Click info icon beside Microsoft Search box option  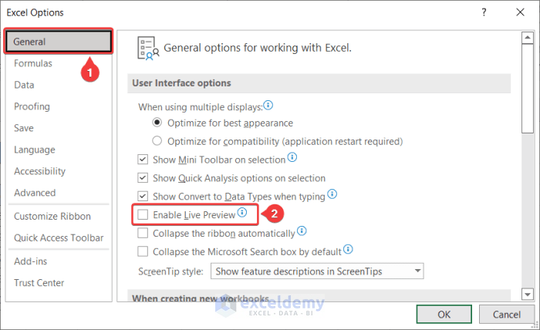click(x=348, y=250)
